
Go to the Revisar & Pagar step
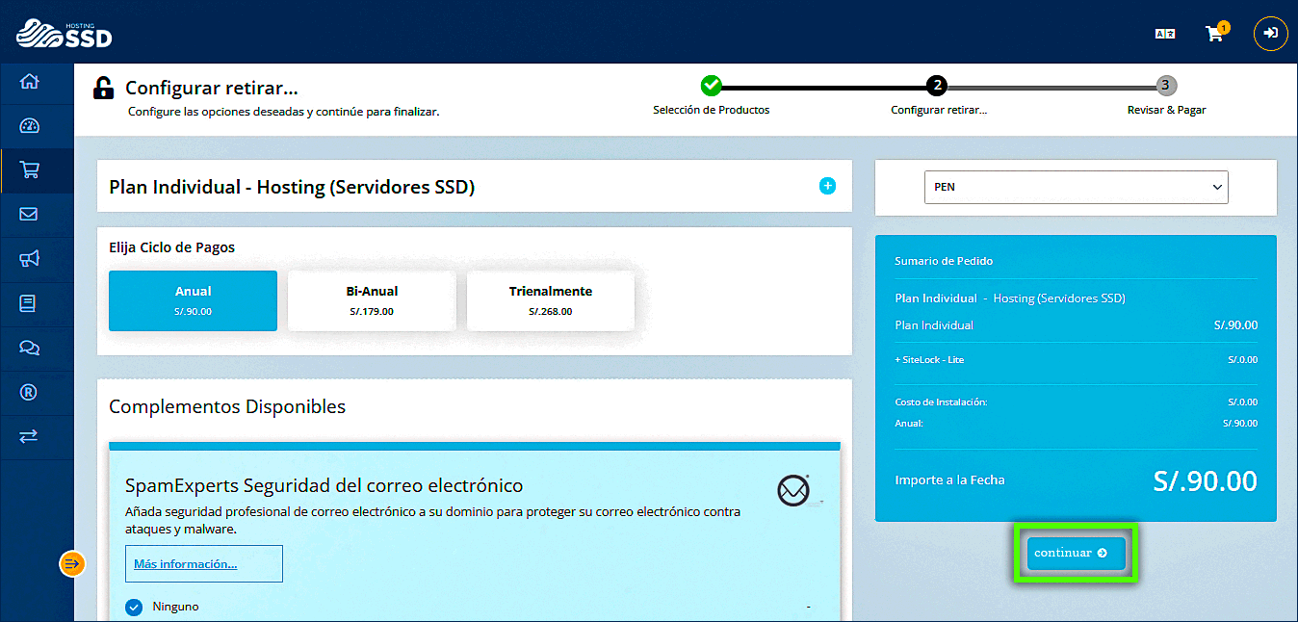point(1165,85)
